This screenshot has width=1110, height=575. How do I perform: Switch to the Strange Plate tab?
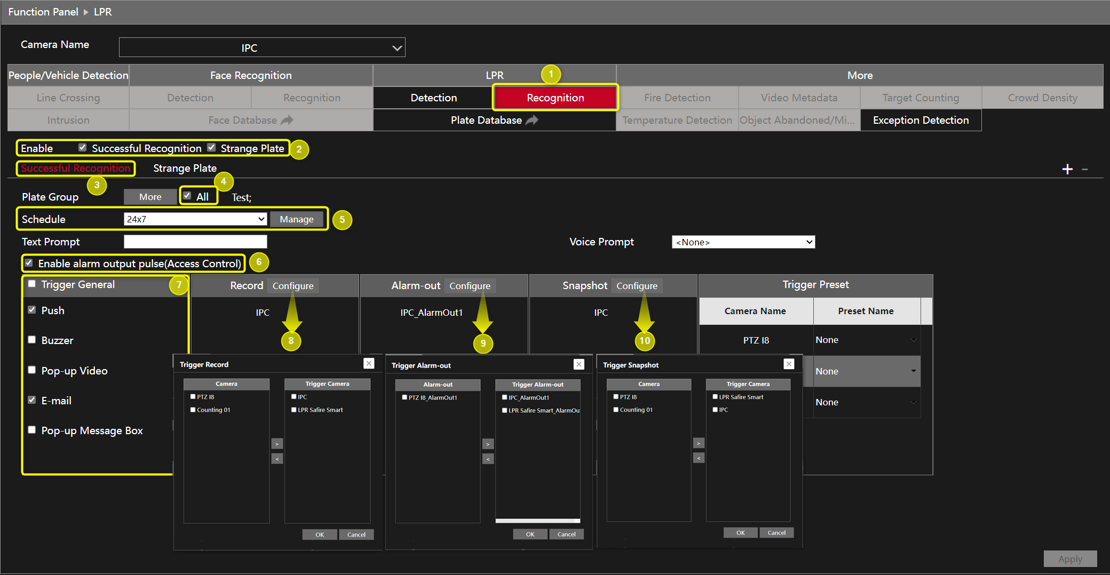(x=185, y=168)
